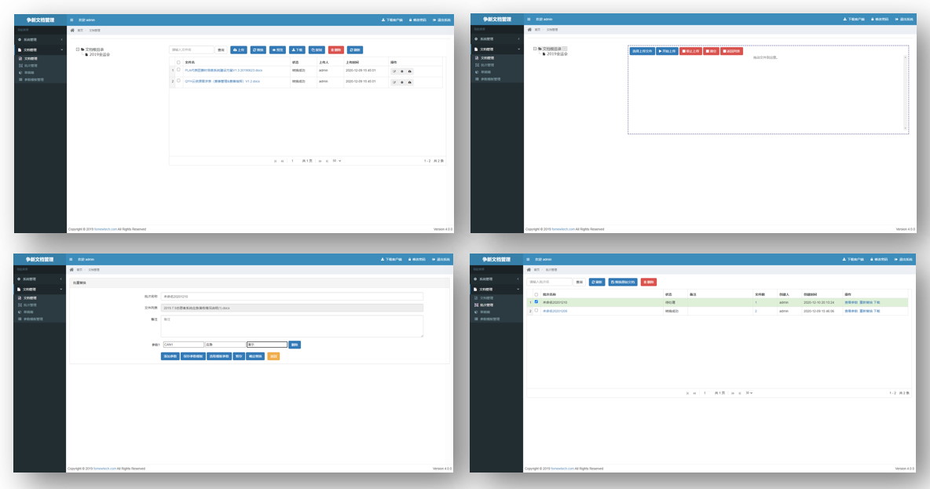Click the orange 返回 button in batch form
Viewport: 930px width, 489px height.
tap(273, 356)
